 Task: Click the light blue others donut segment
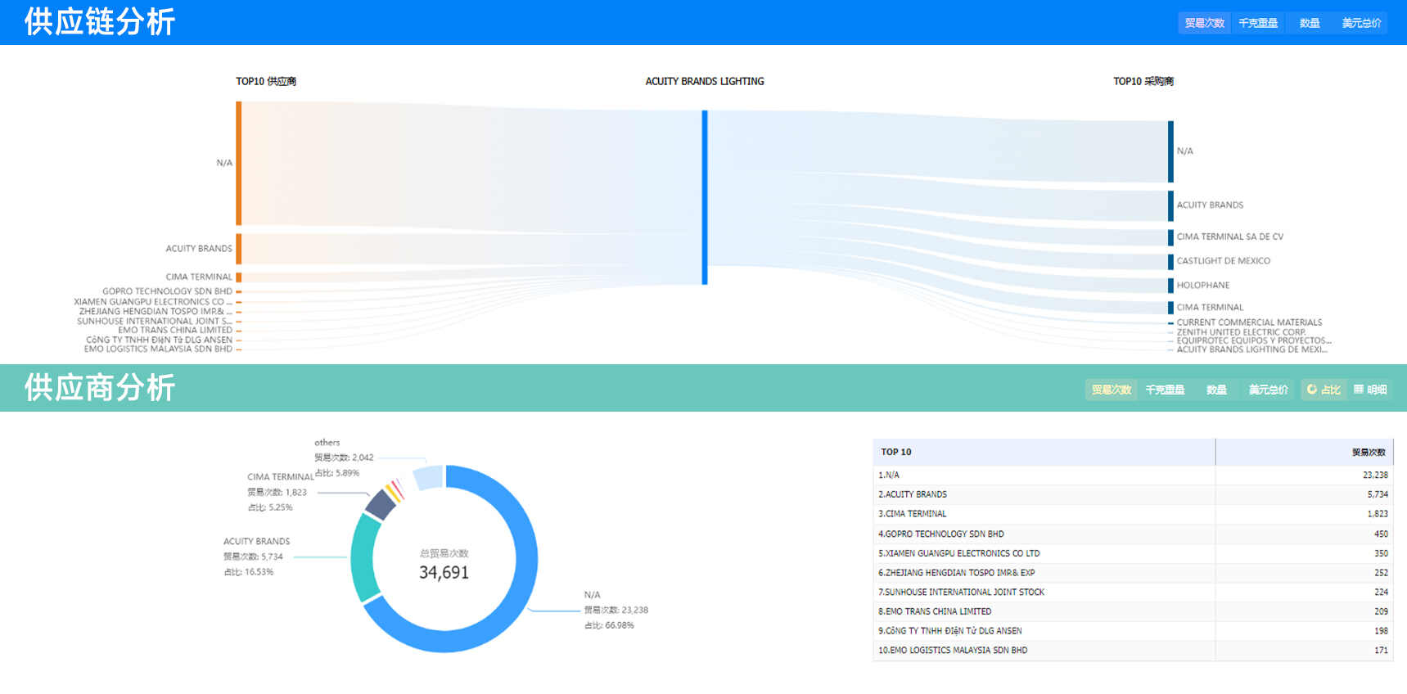428,477
